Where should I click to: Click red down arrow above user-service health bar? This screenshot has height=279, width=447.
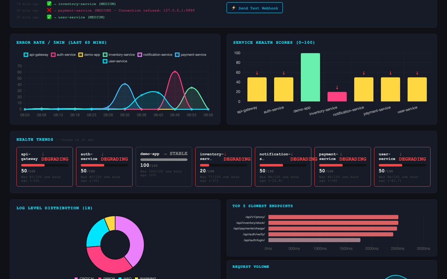pyautogui.click(x=417, y=73)
